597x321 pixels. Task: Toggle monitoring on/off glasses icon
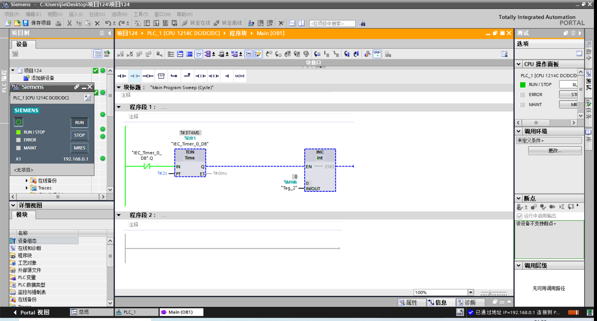(377, 54)
